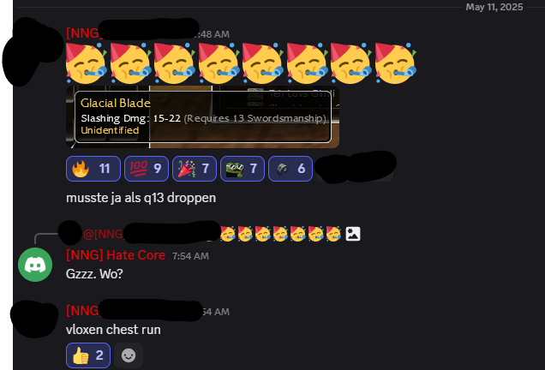Click the first party face emoji

pos(86,63)
